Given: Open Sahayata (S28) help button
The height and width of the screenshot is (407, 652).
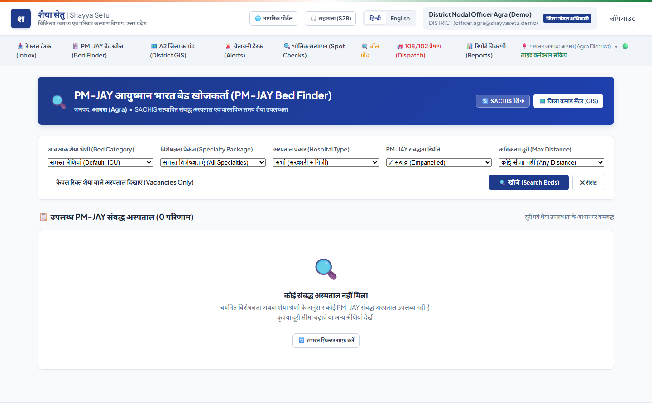Looking at the screenshot, I should pos(331,19).
